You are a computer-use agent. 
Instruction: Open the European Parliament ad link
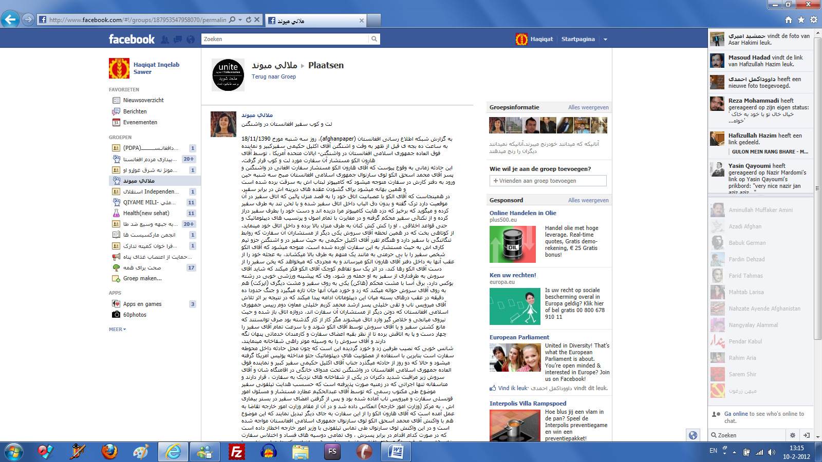click(519, 337)
